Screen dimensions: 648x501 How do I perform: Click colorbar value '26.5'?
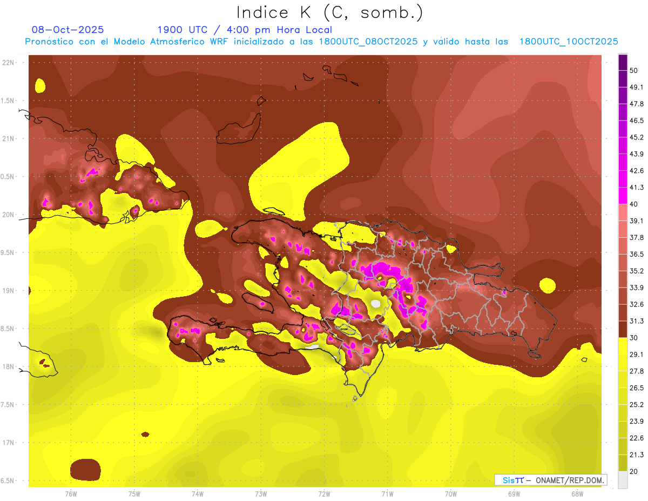click(x=637, y=388)
